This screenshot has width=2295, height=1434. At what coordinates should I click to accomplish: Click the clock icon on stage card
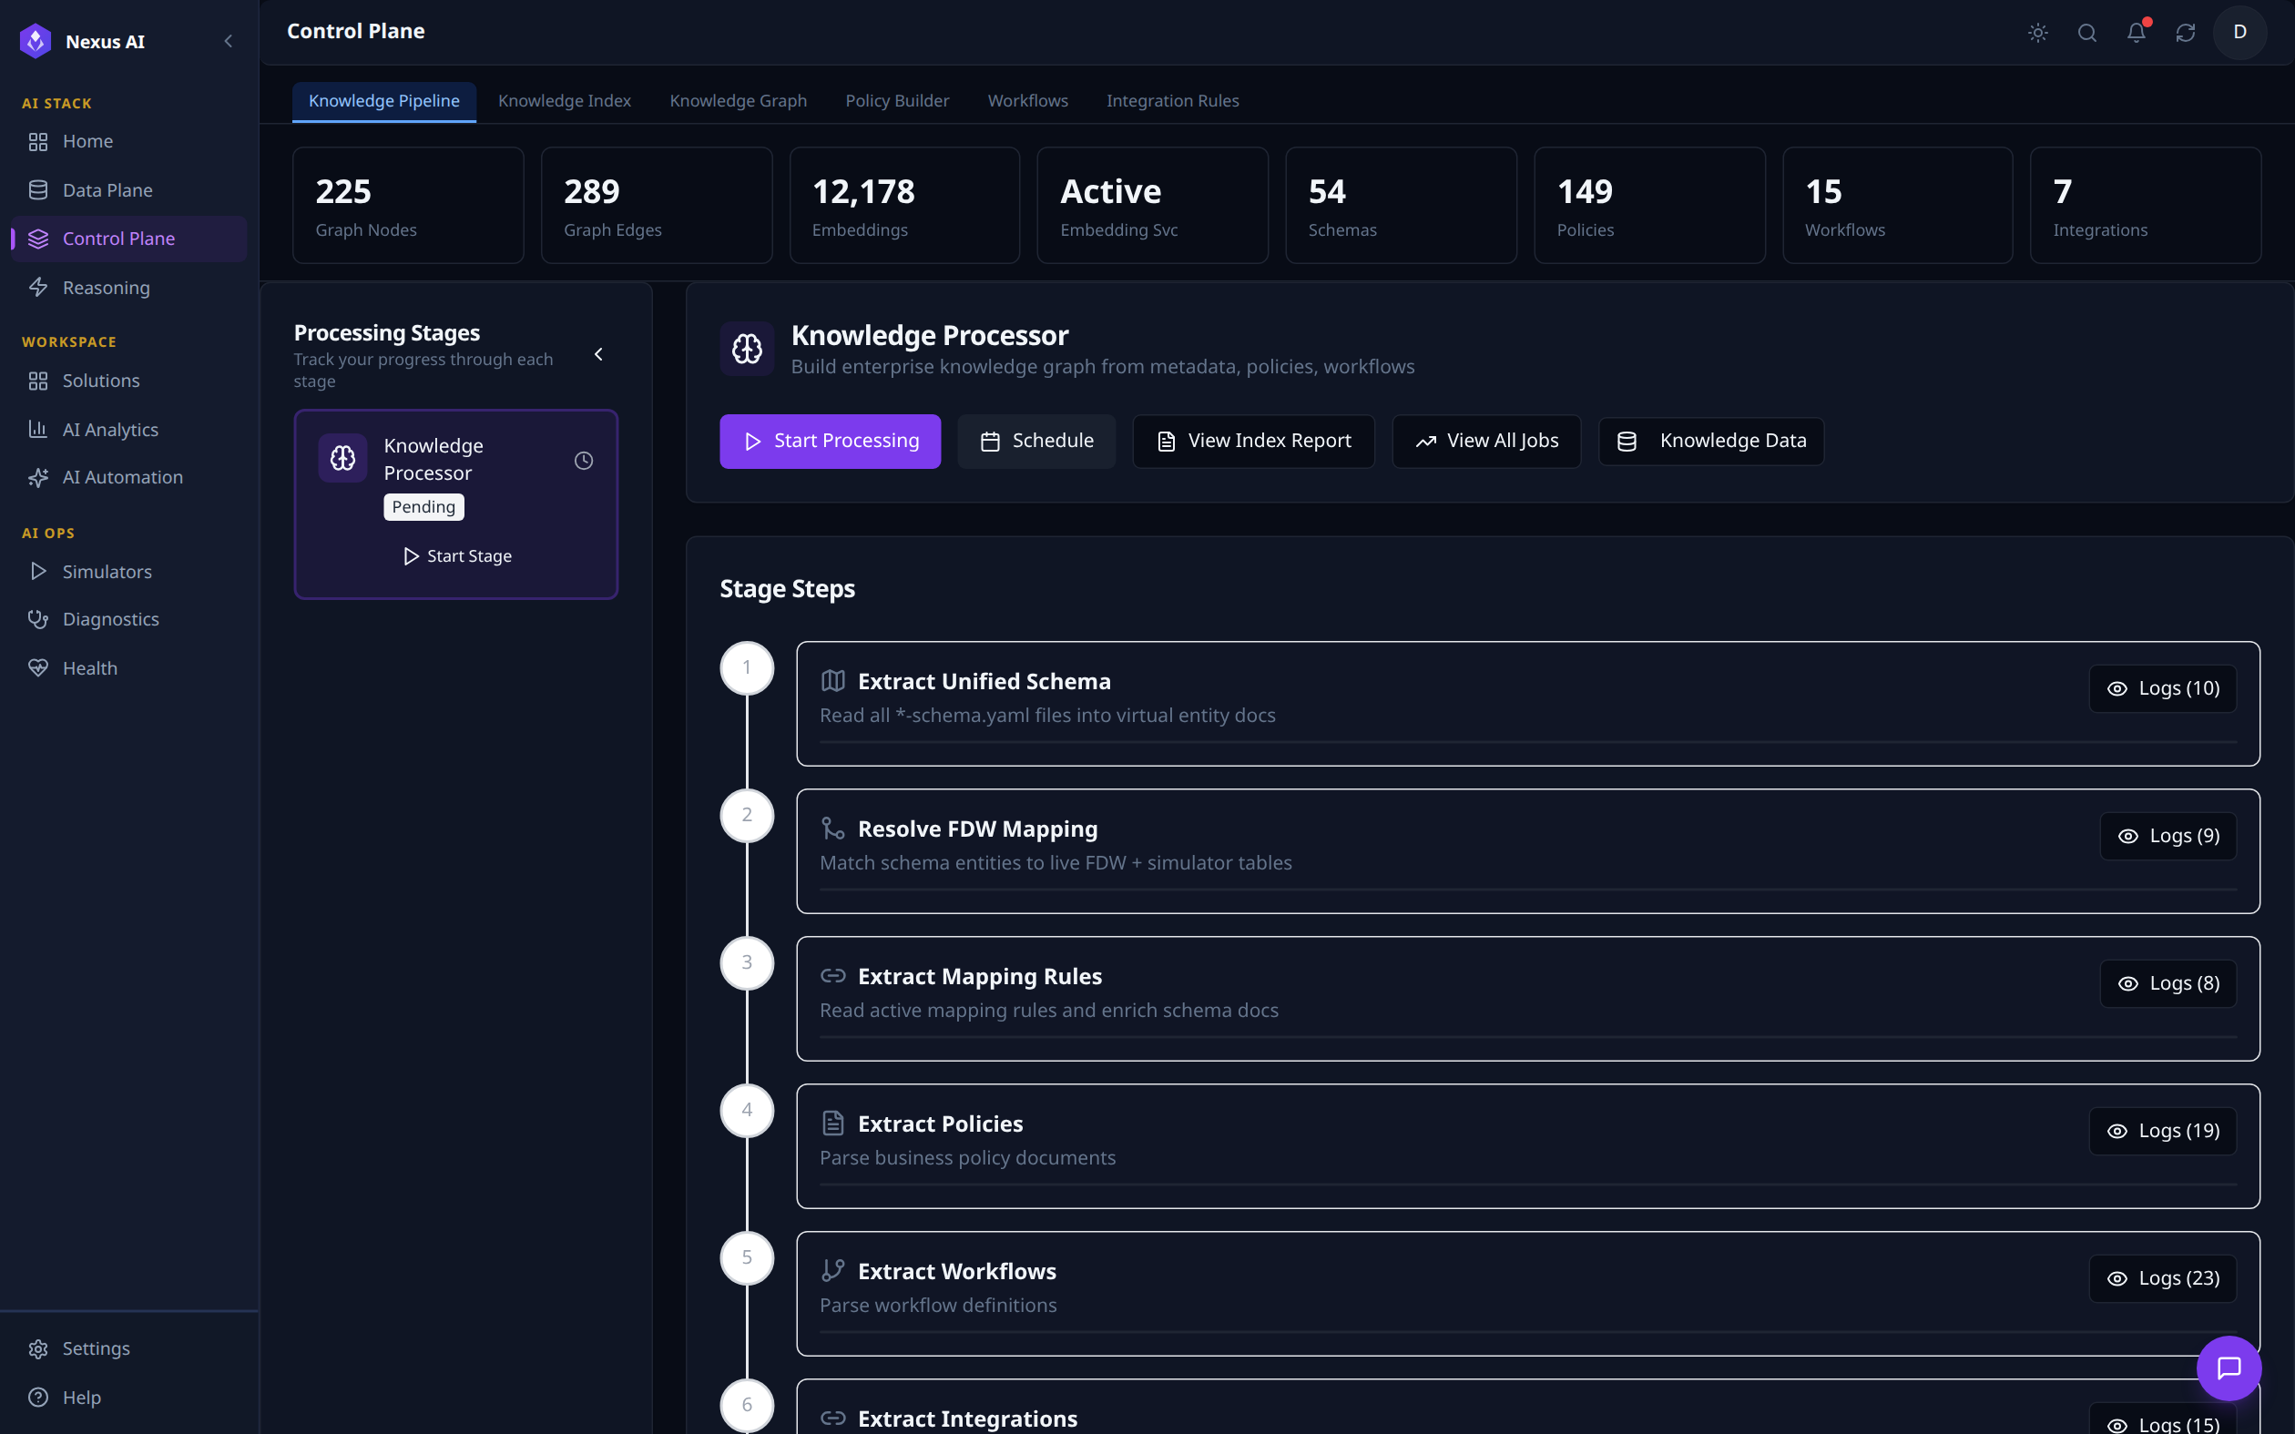coord(583,460)
